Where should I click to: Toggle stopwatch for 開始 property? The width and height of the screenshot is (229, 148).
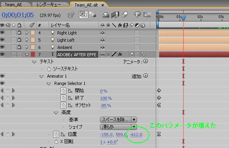(63, 91)
